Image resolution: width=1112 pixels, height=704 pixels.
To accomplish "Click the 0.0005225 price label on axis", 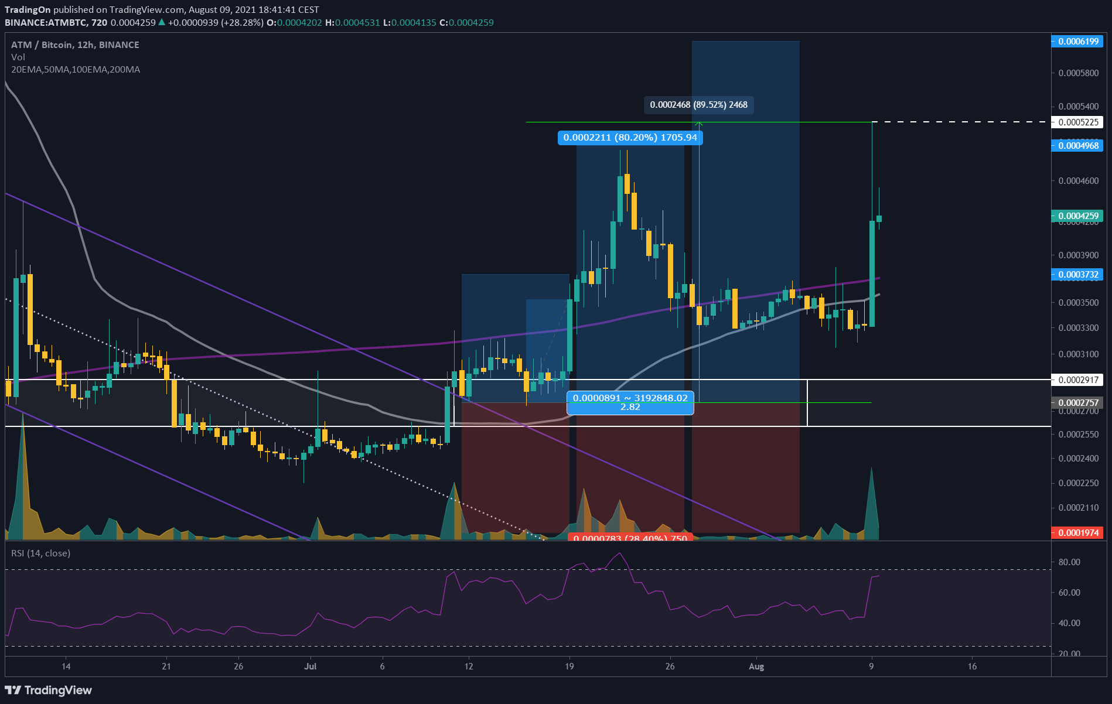I will [1077, 122].
